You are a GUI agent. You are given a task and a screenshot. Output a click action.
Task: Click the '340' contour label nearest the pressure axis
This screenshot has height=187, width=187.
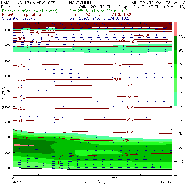coord(21,65)
